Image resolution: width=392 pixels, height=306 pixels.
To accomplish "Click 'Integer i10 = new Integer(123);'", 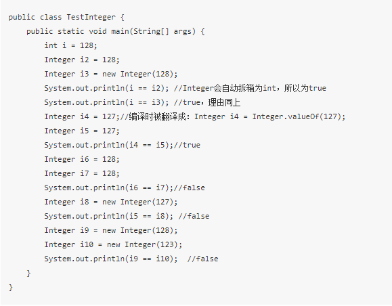I will [x=113, y=245].
